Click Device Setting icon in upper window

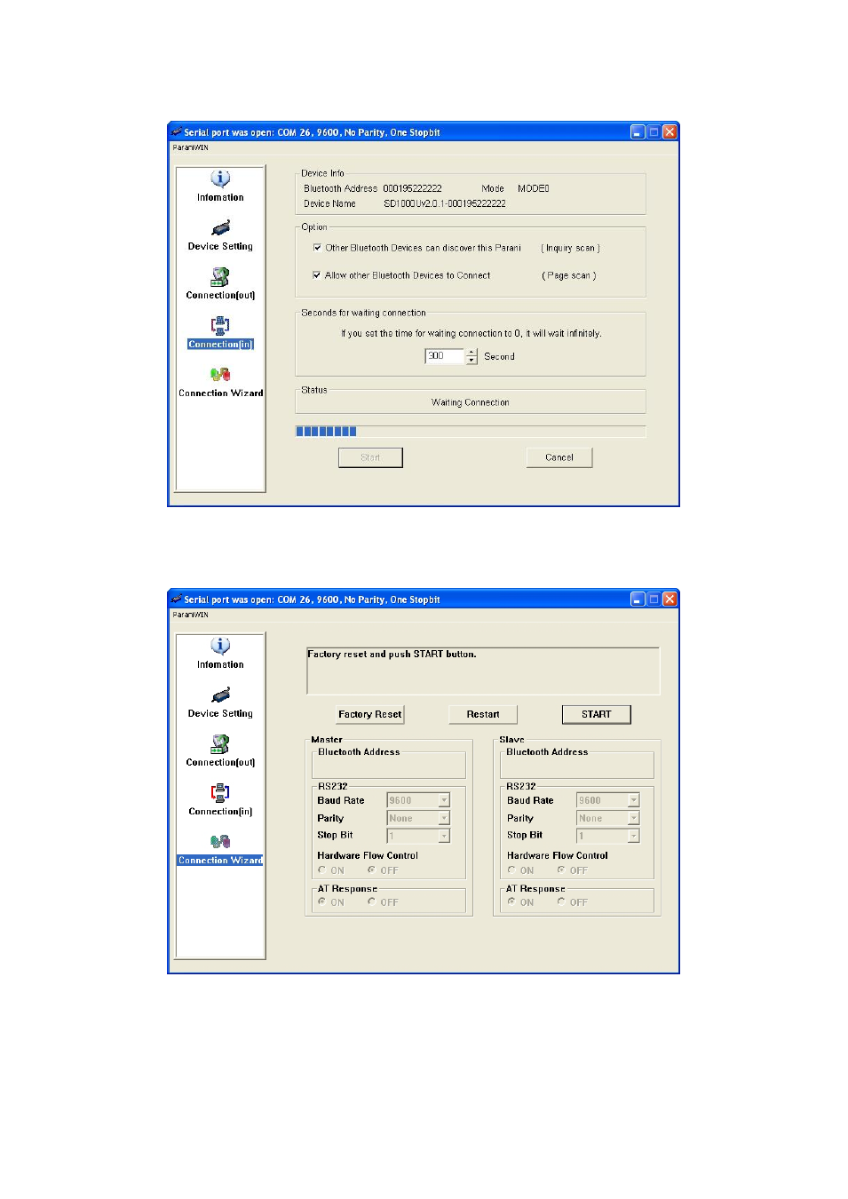coord(220,228)
